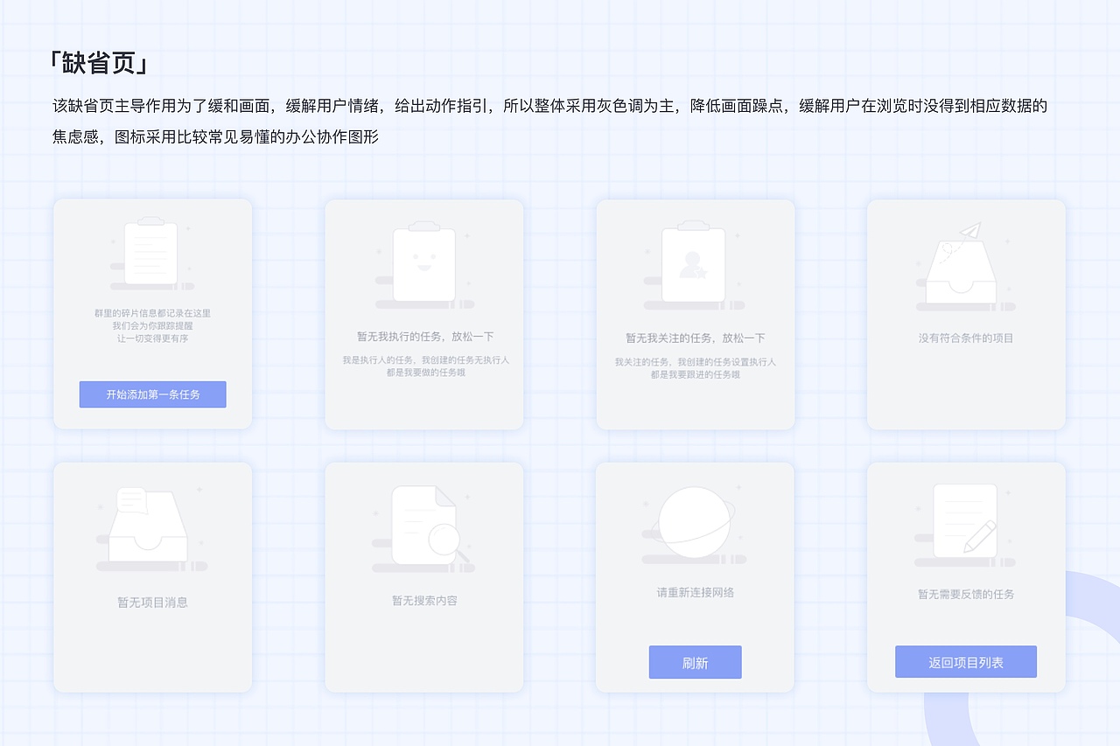Click the 暂无项目消息 empty state text
Image resolution: width=1120 pixels, height=746 pixels.
pyautogui.click(x=152, y=602)
